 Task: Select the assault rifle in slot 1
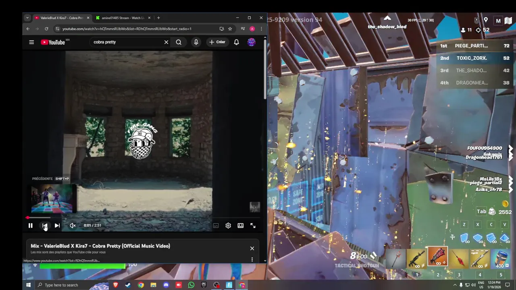point(416,259)
